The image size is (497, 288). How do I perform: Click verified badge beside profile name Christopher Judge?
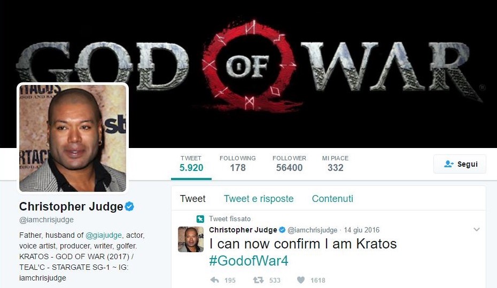tap(129, 206)
